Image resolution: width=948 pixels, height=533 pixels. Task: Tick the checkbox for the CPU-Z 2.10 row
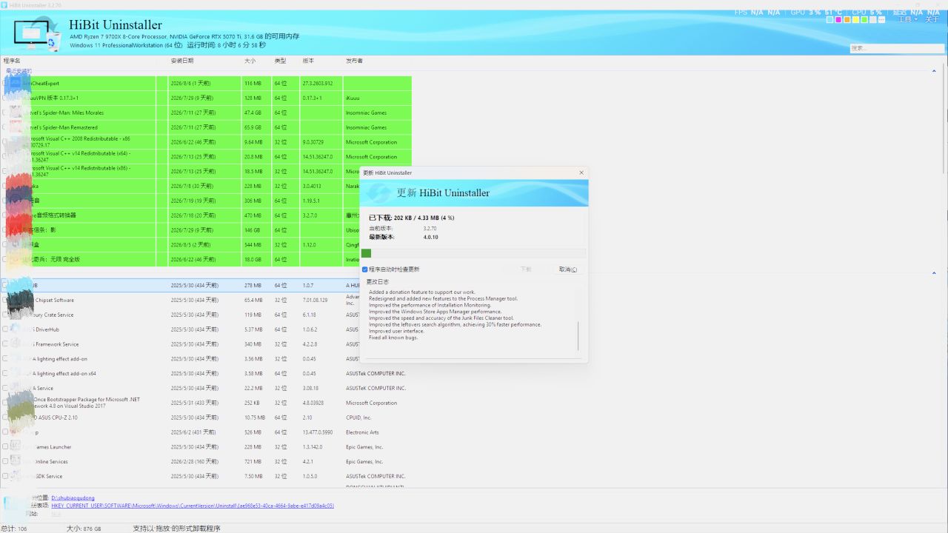5,418
